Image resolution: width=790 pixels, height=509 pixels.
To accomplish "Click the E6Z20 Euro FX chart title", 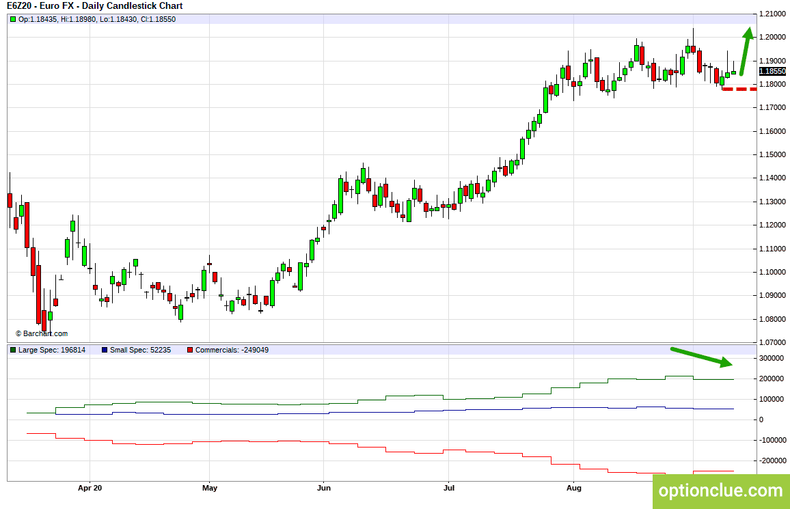I will click(x=95, y=6).
